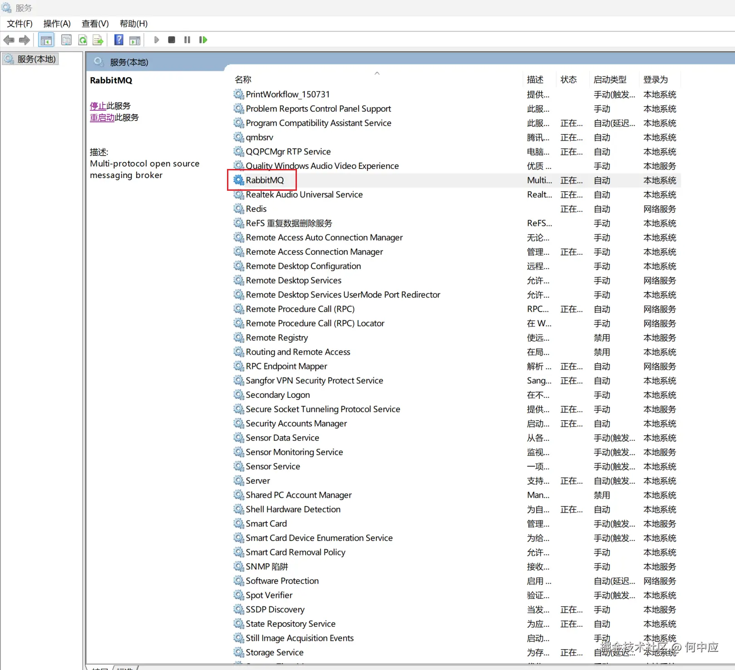Open the 查看(V) menu

pos(95,24)
